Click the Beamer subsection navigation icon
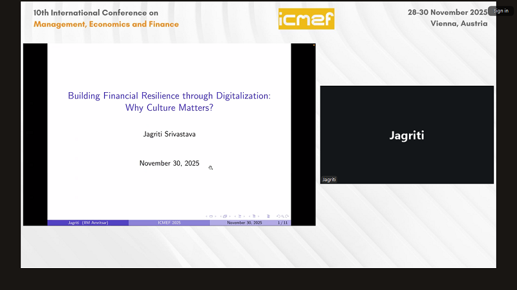517x290 pixels. pos(240,217)
